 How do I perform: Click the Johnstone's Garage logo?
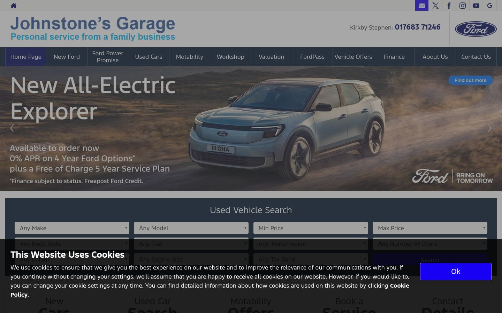93,29
